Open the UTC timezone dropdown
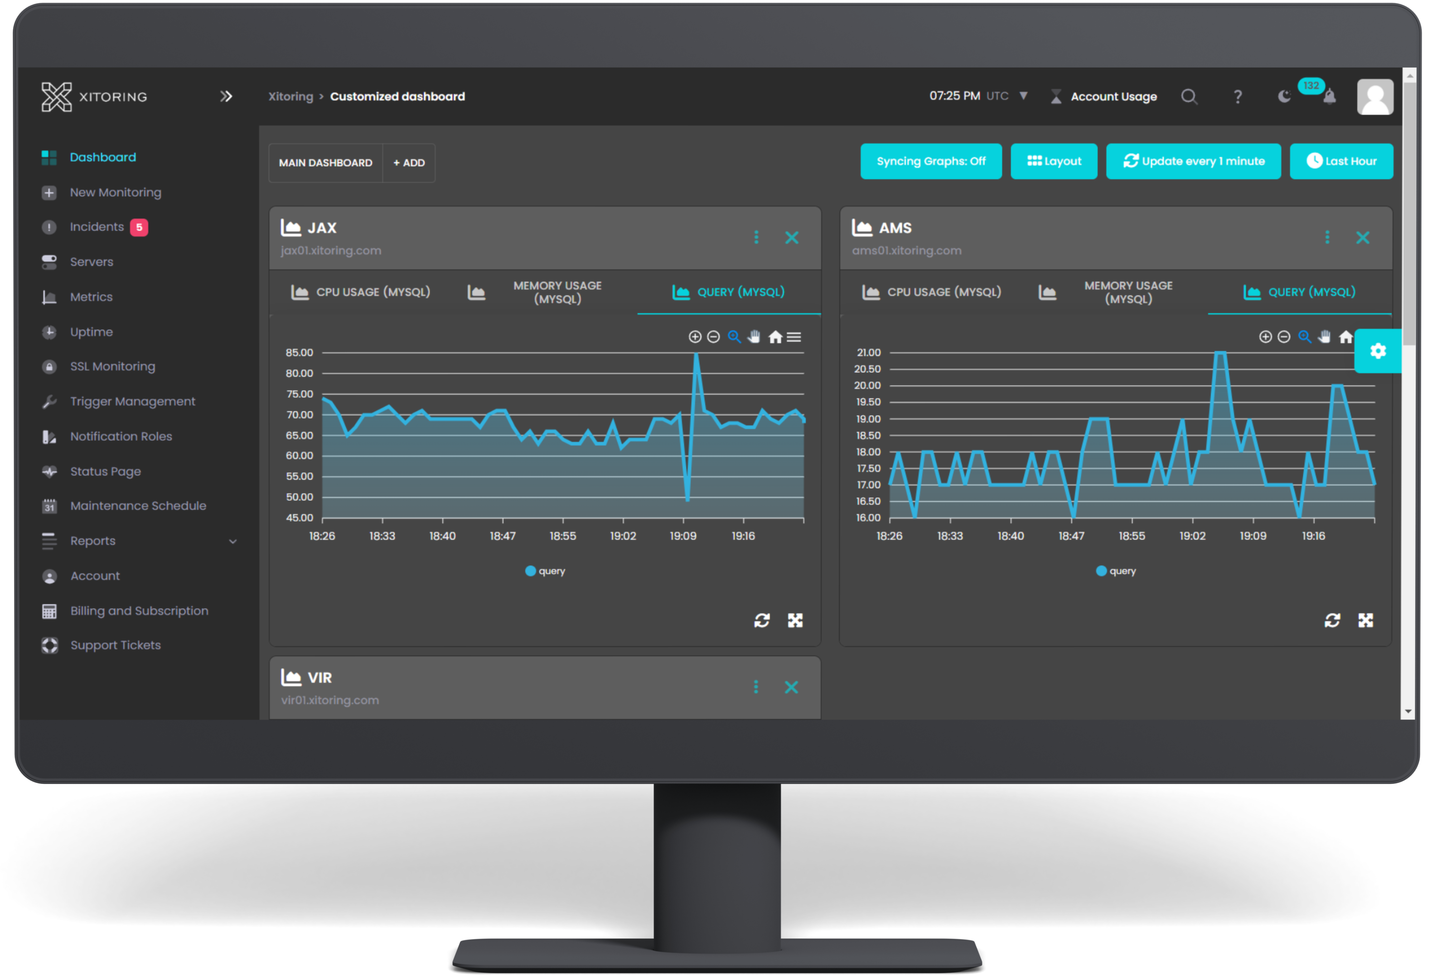 tap(1023, 96)
